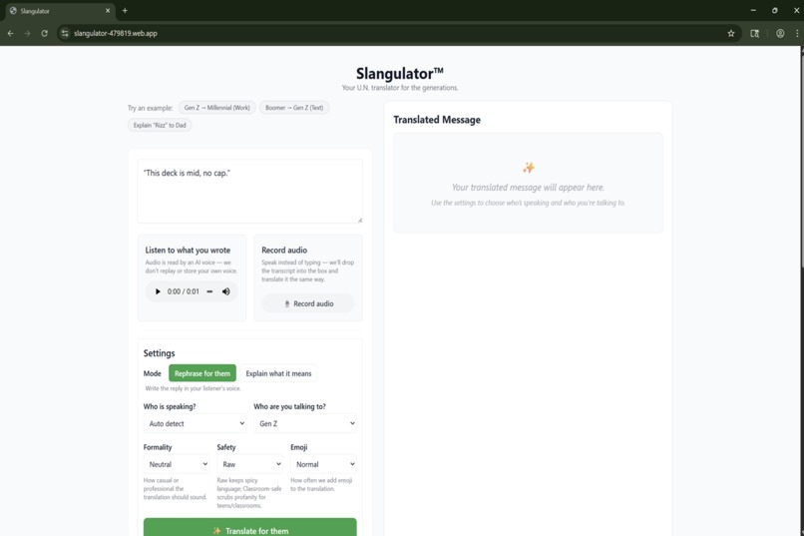The image size is (804, 536).
Task: Try the Boomer → Gen Z (Text) example
Action: click(x=294, y=108)
